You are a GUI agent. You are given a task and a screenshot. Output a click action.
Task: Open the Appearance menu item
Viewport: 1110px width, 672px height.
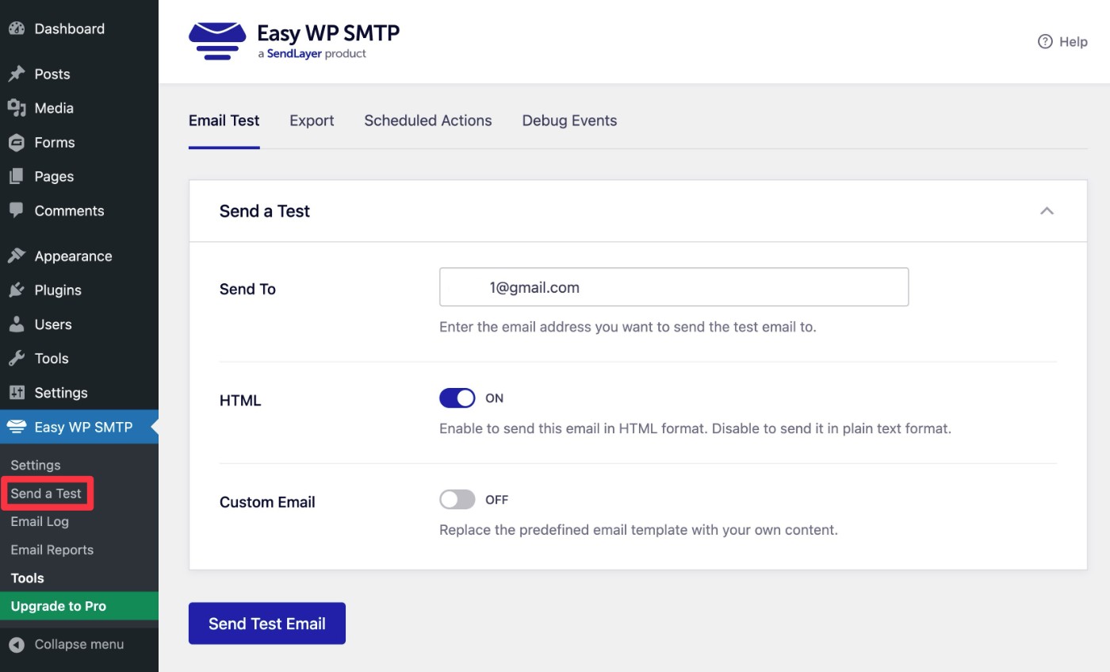[79, 255]
